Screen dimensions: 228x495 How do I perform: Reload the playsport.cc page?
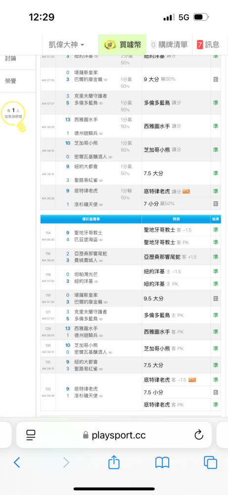tap(199, 435)
